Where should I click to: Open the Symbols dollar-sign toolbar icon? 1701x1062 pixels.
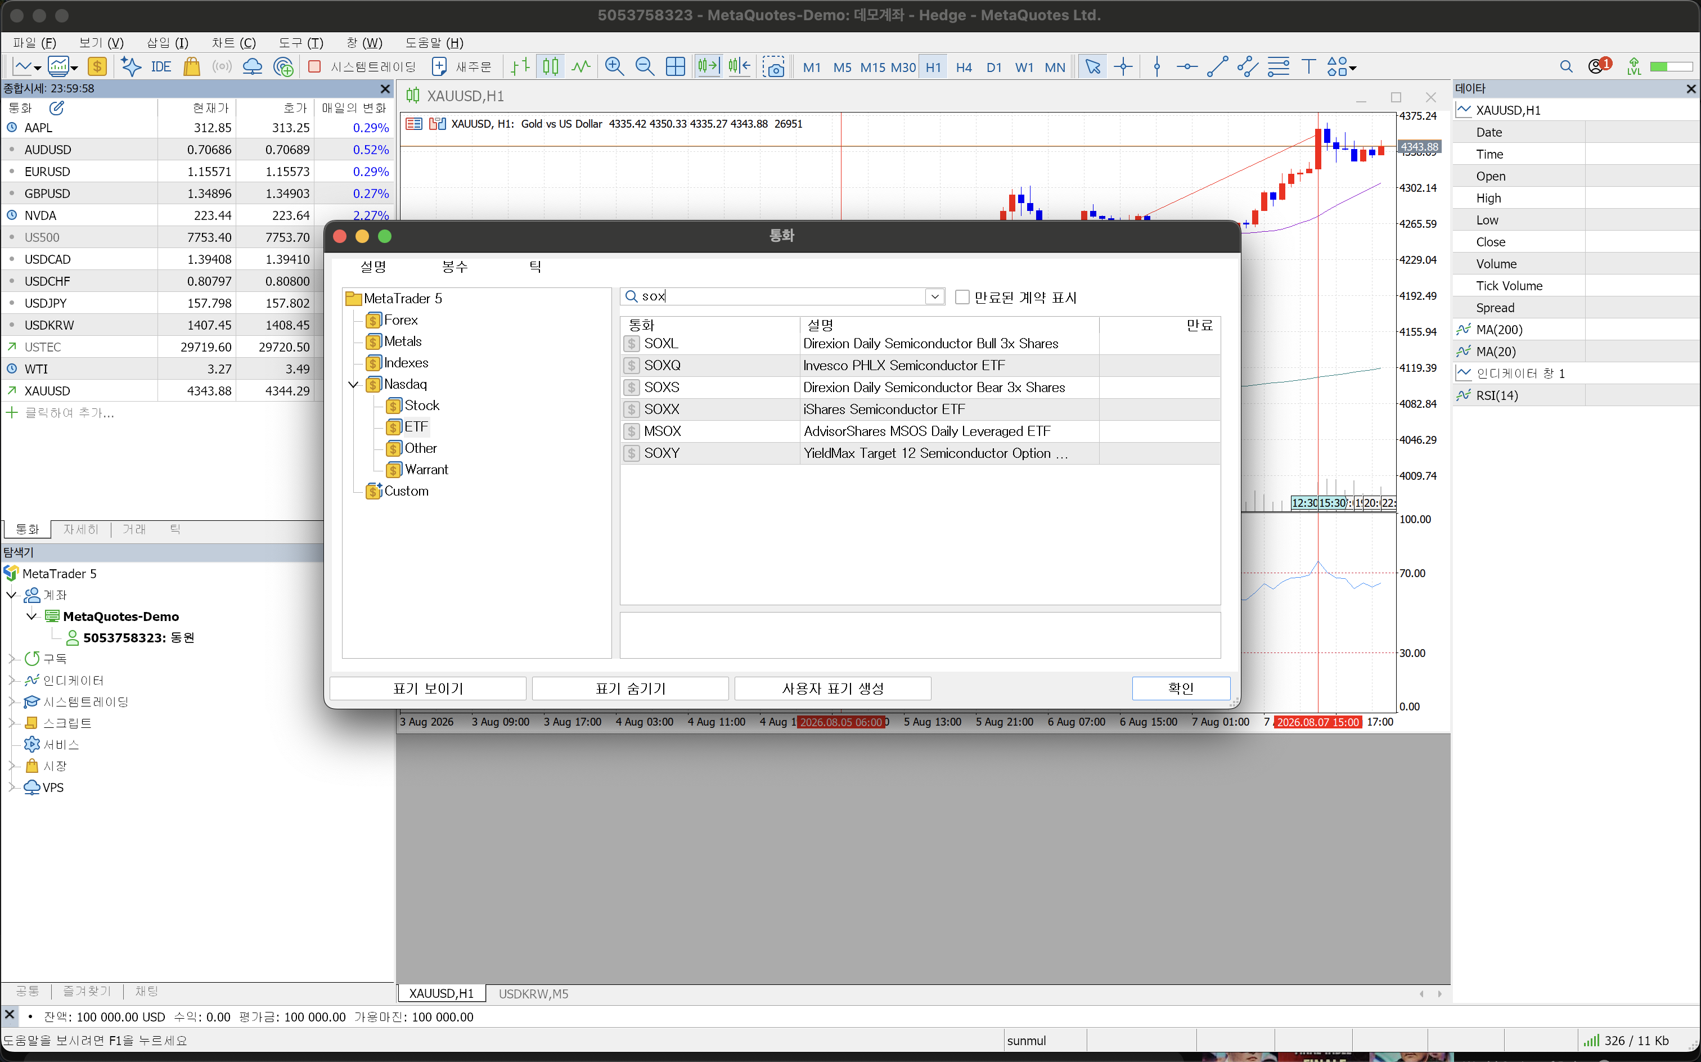97,67
